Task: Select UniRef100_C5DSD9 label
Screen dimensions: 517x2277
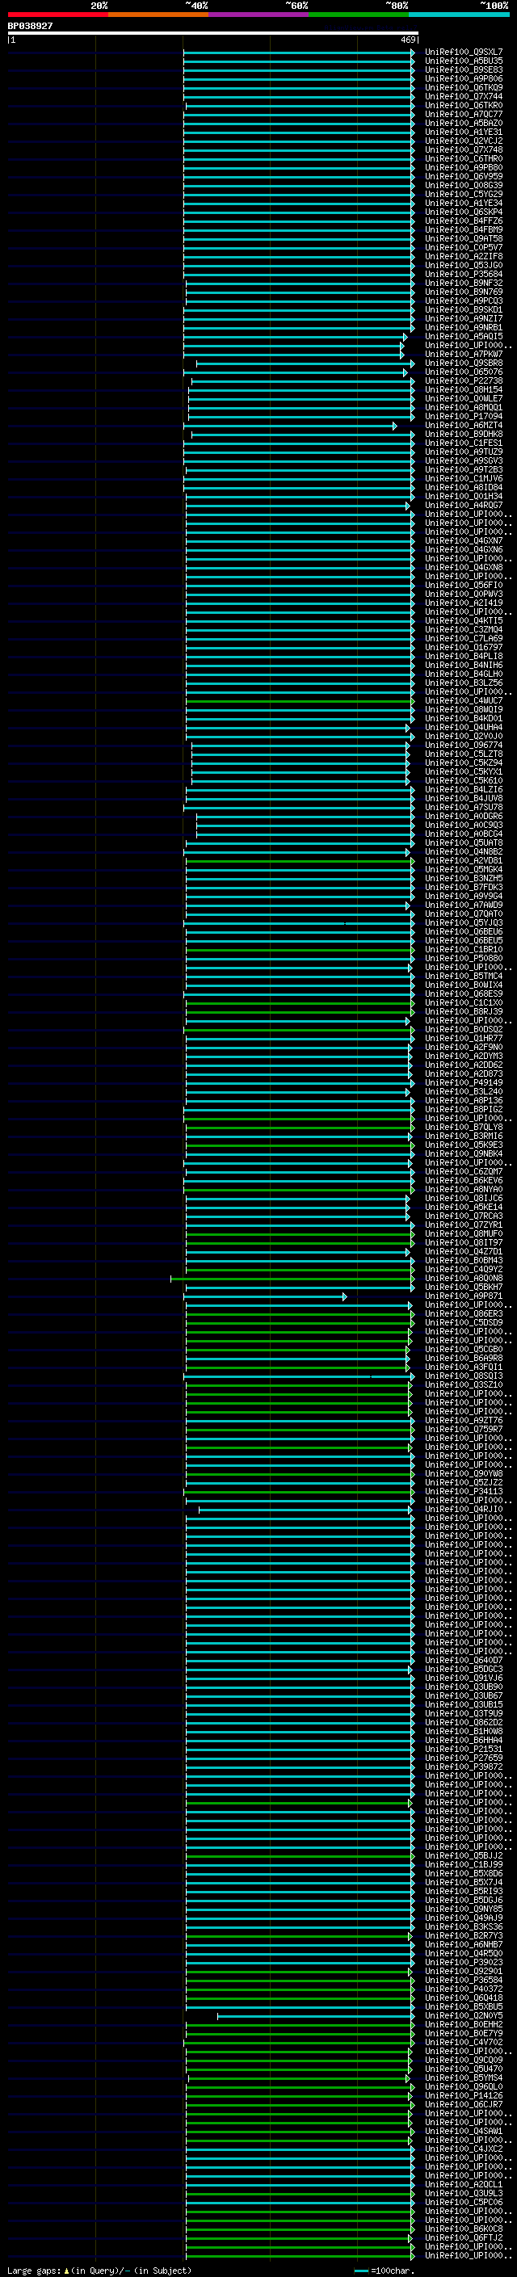Action: click(464, 1322)
